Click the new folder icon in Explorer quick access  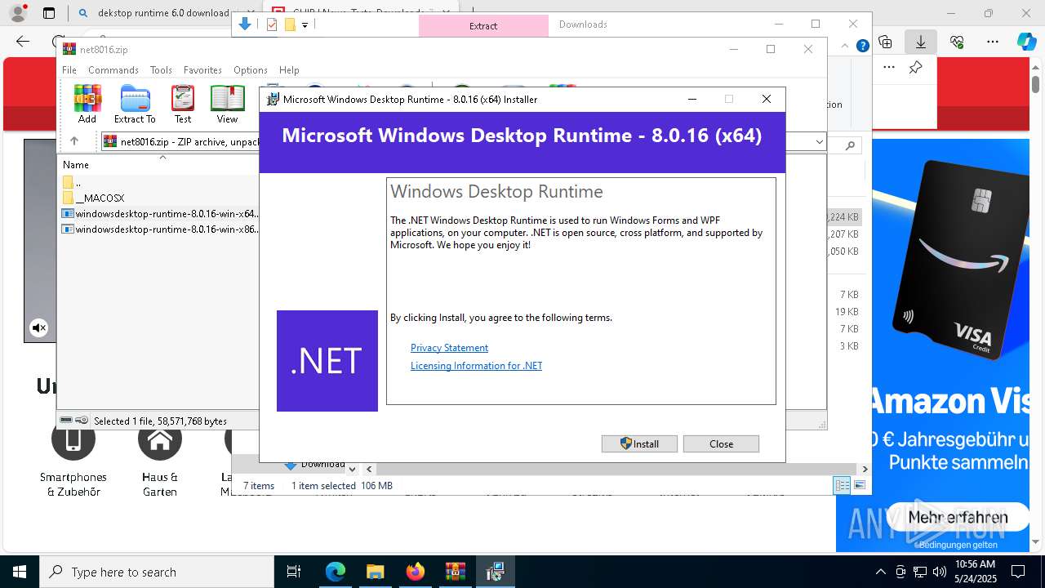(x=289, y=24)
